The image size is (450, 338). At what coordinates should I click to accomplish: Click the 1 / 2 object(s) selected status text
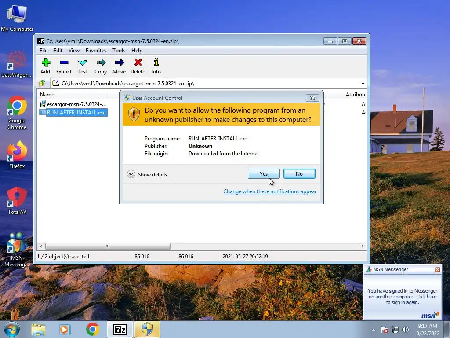click(63, 257)
